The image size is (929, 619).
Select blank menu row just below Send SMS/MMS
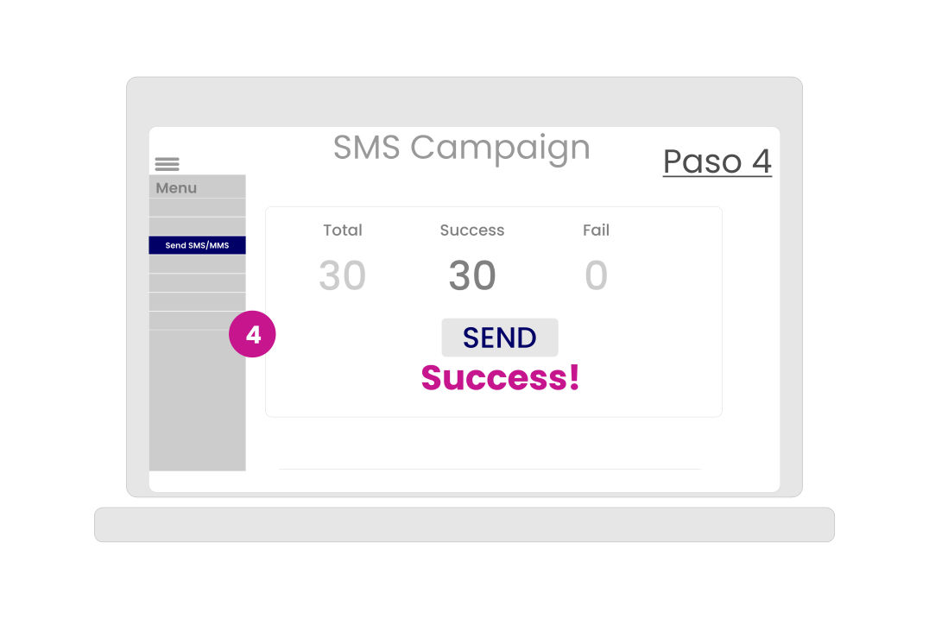click(198, 264)
